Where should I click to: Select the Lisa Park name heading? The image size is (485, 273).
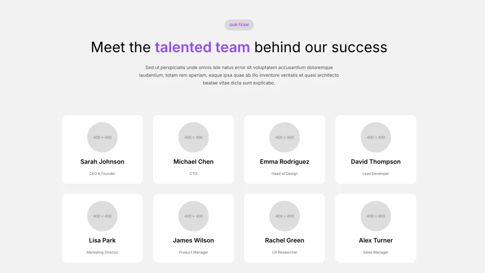[x=102, y=240]
